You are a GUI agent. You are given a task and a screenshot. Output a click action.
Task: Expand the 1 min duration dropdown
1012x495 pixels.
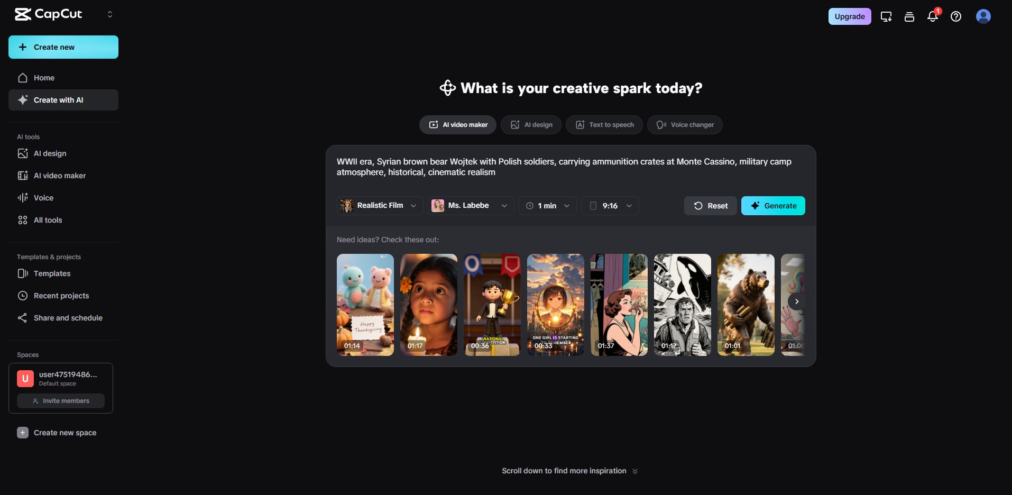(x=548, y=206)
